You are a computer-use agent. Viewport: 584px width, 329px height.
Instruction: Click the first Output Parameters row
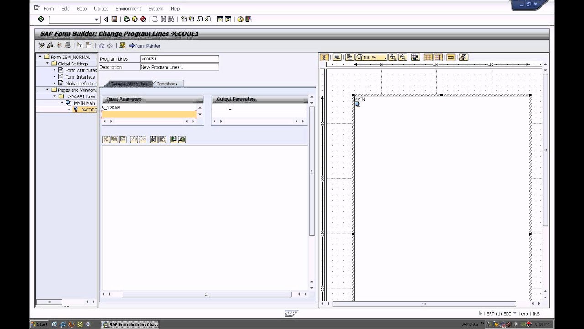(259, 107)
